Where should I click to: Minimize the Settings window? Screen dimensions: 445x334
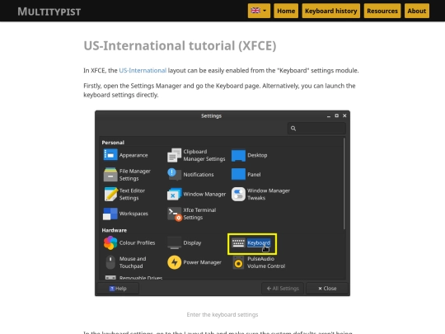coord(329,116)
